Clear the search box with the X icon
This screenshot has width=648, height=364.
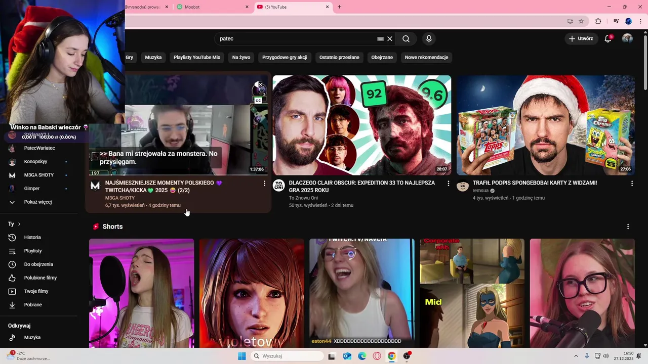point(390,39)
